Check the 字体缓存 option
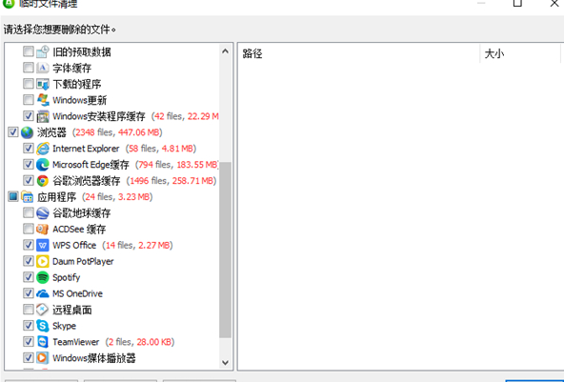 28,68
